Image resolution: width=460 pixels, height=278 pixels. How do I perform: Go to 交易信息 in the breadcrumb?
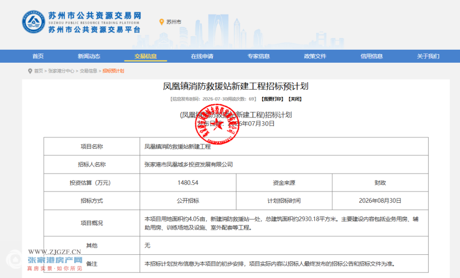coord(88,71)
